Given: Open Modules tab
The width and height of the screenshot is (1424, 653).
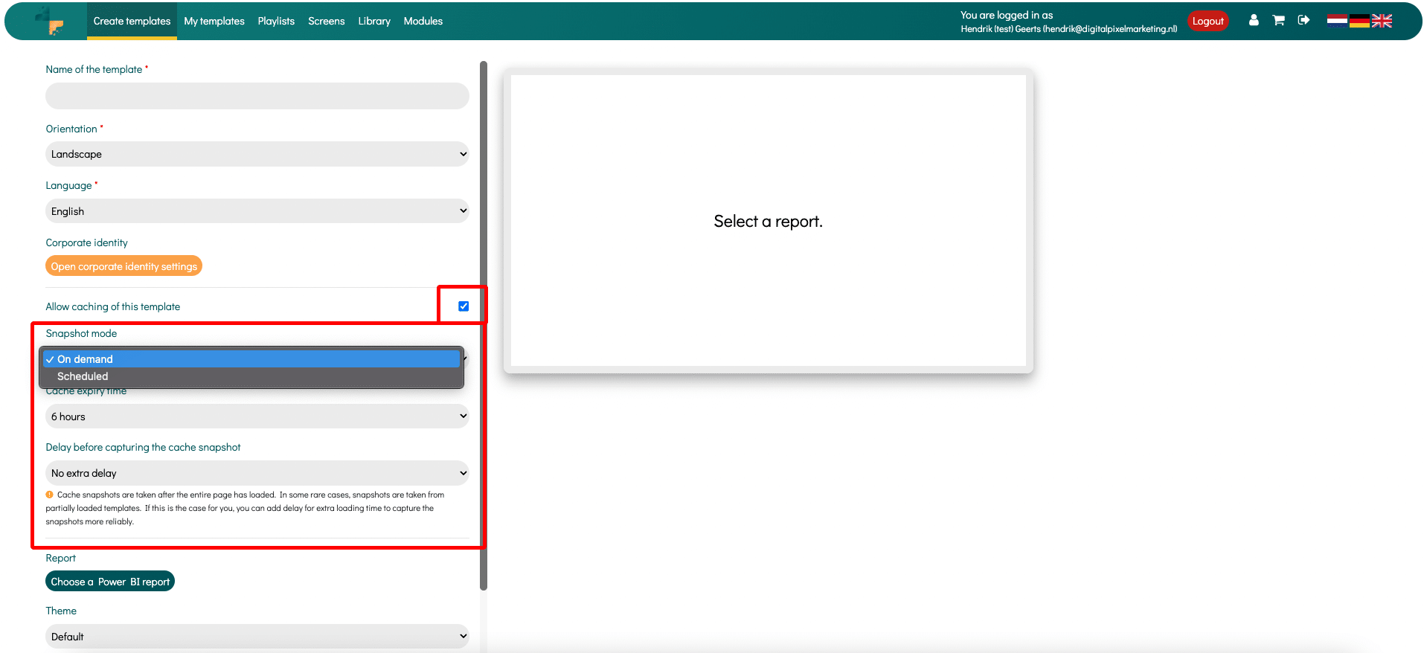Looking at the screenshot, I should (423, 21).
